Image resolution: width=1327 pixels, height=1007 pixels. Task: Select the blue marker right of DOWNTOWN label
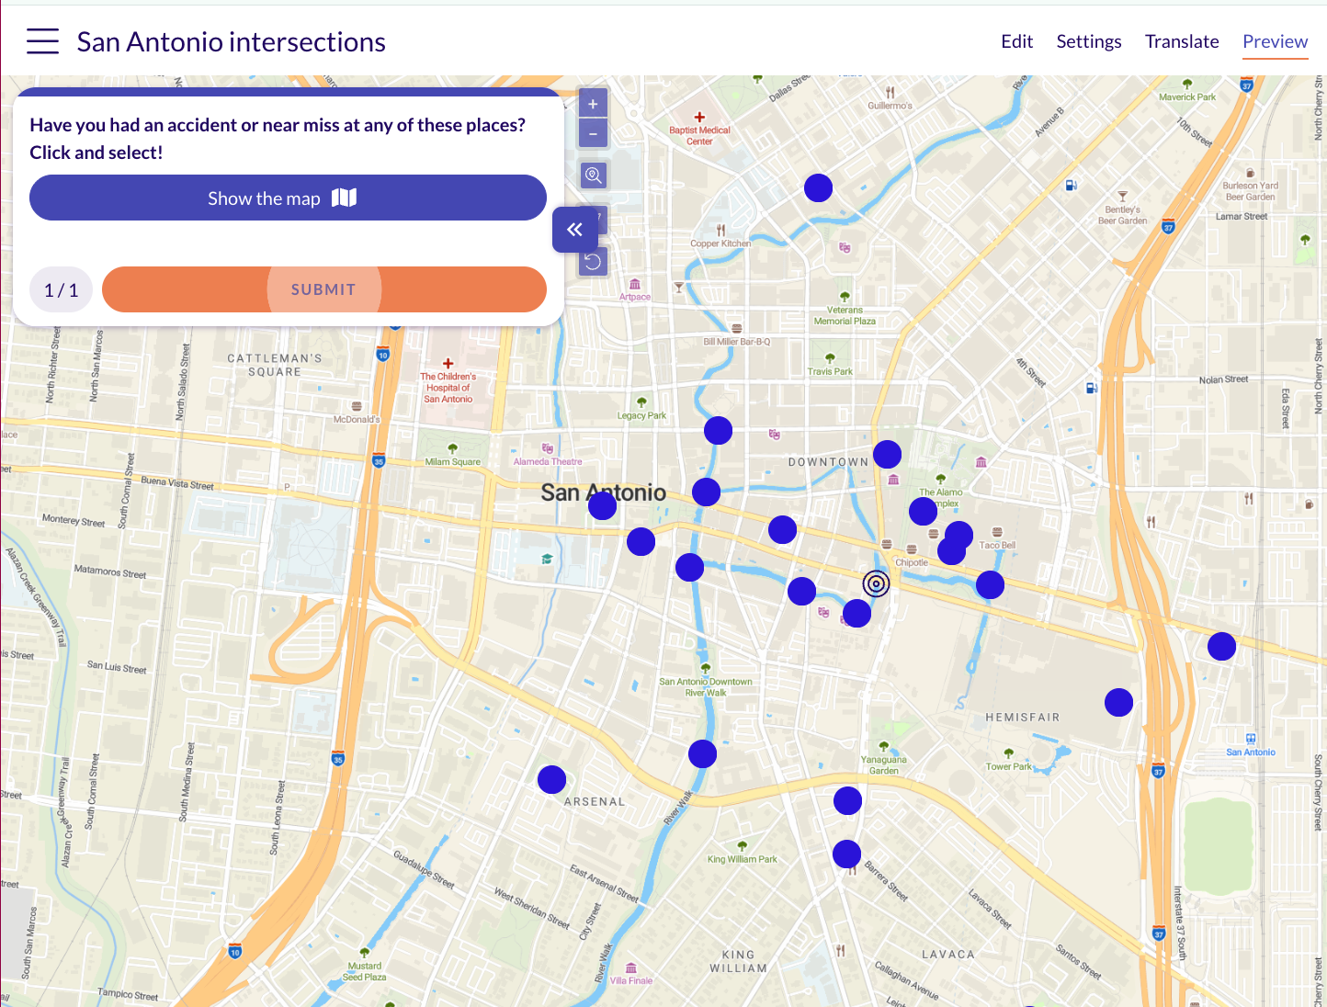(887, 454)
